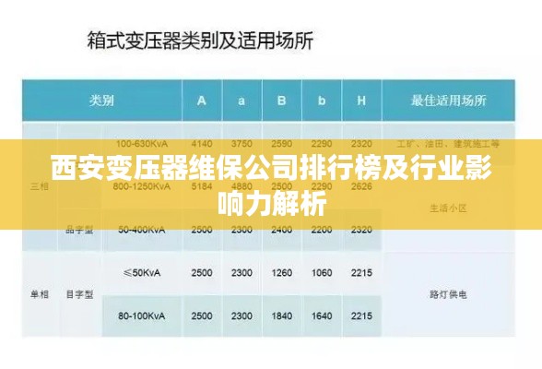542x369 pixels.
Task: Select the 50-400KvA row label
Action: [141, 230]
